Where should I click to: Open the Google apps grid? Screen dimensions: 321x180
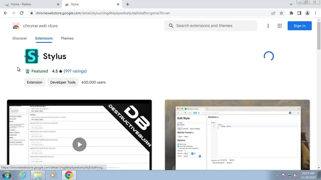coord(280,26)
